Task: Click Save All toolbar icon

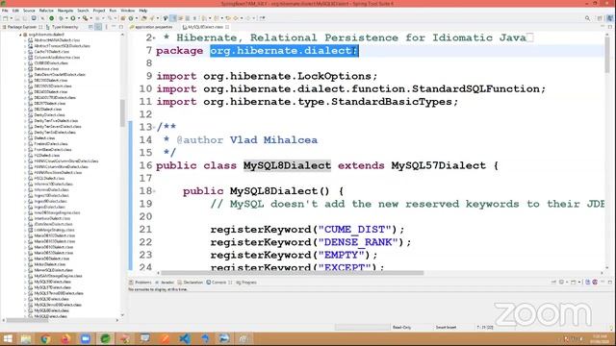Action: (x=24, y=18)
